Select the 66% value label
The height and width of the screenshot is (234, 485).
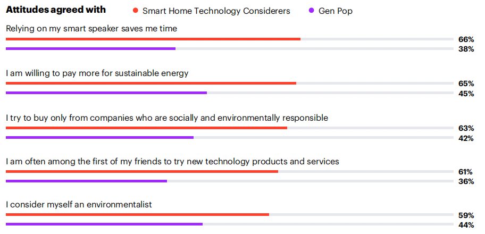point(466,39)
